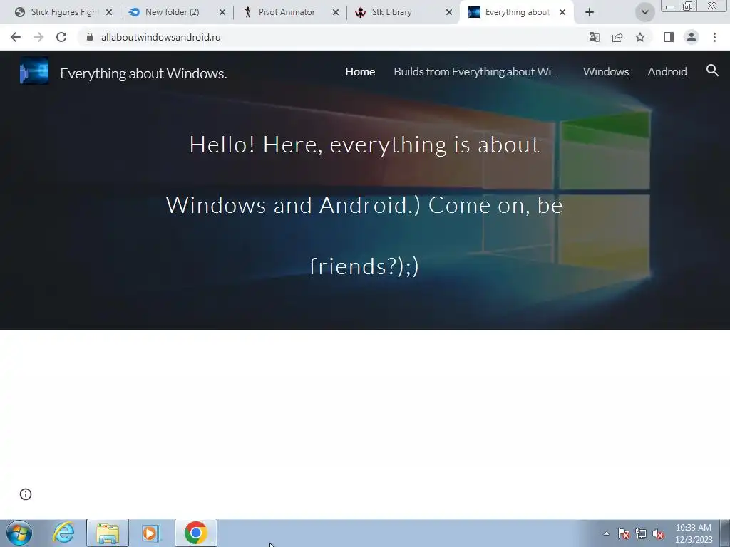Image resolution: width=730 pixels, height=547 pixels.
Task: Launch Internet Explorer from taskbar
Action: click(63, 533)
